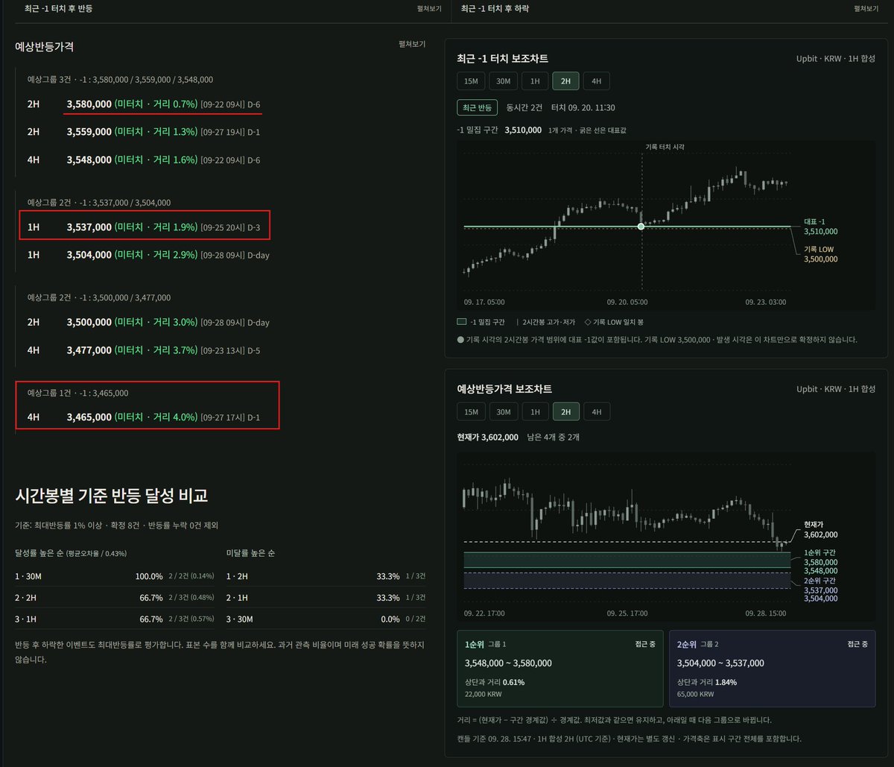Click the 2 · 1H 33.3% row
The height and width of the screenshot is (767, 894).
tap(326, 598)
